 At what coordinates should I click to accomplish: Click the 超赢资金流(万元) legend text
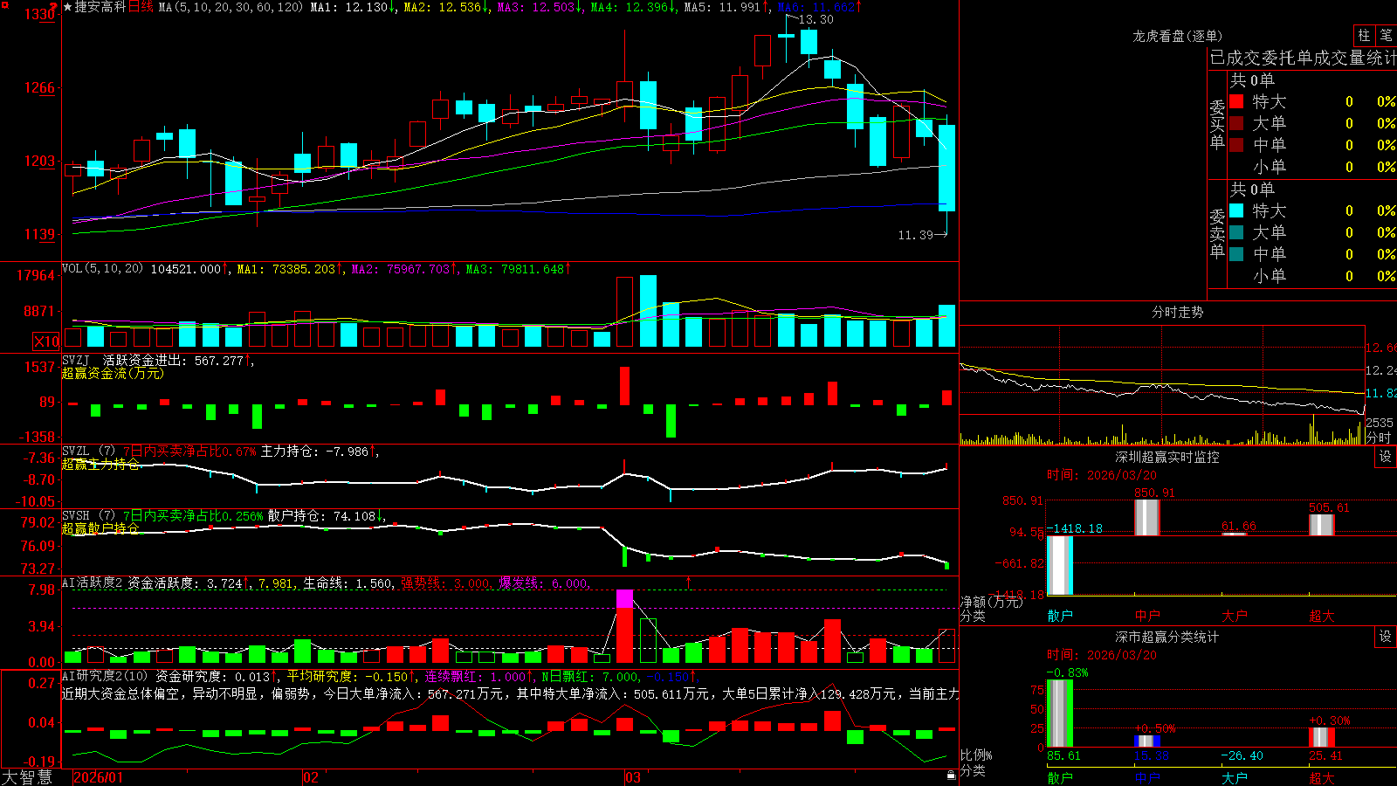click(x=113, y=373)
